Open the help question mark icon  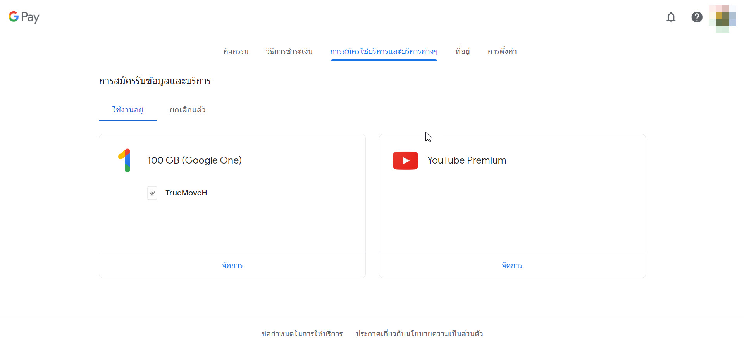point(697,17)
